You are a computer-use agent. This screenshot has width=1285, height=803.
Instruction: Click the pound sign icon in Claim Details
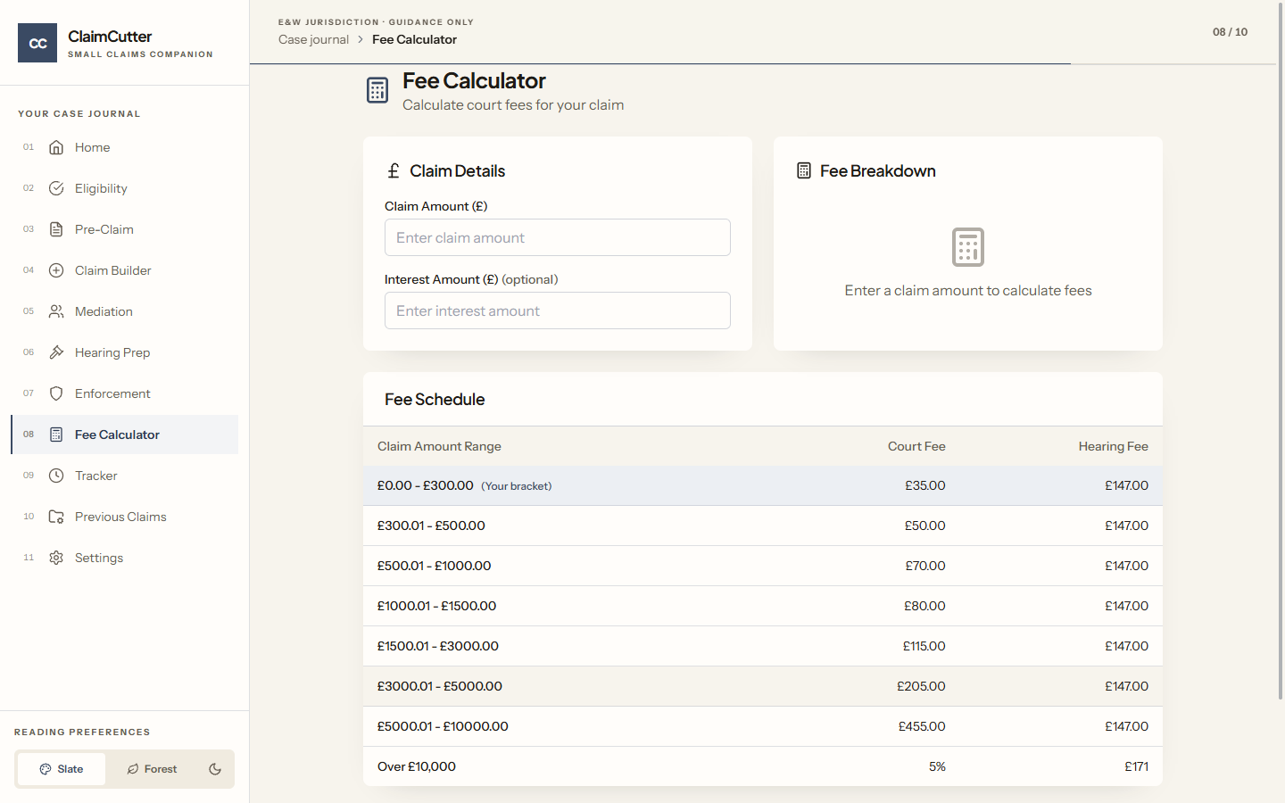pos(393,170)
